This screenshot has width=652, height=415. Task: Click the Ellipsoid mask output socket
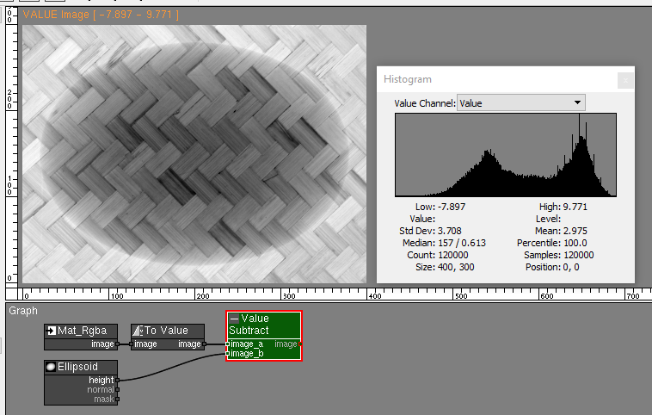(x=118, y=399)
